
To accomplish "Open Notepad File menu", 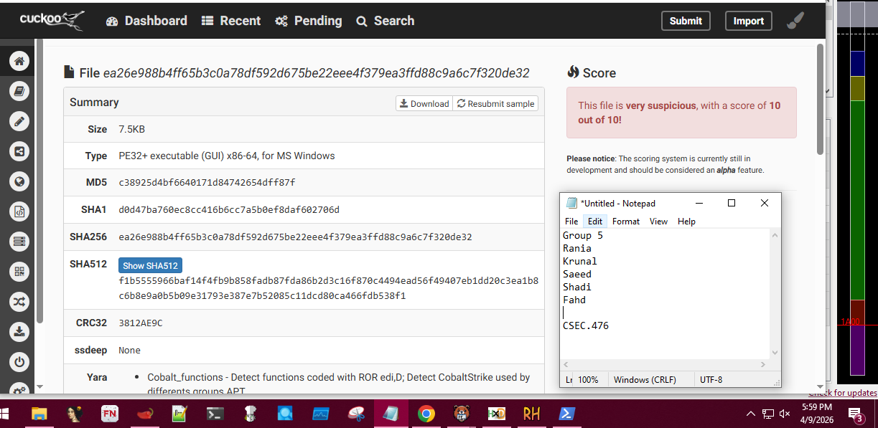I will tap(571, 222).
